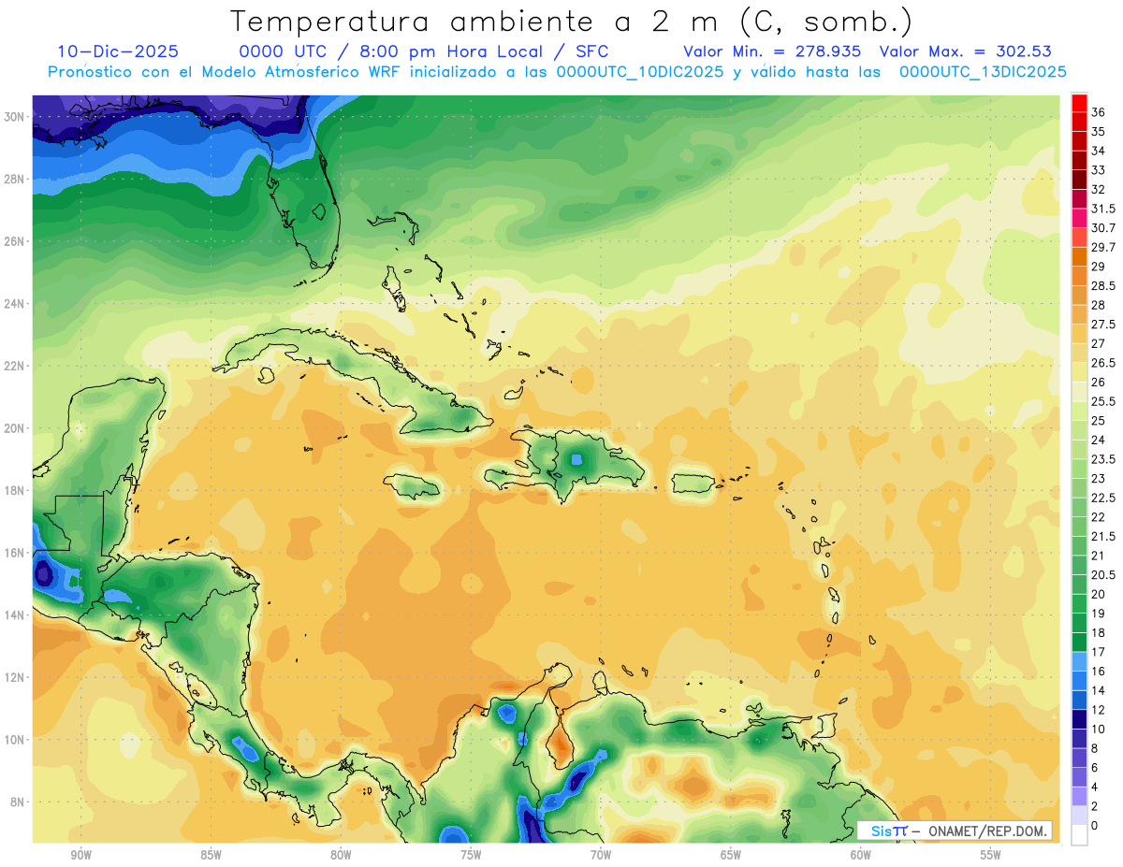
Task: Click the '18N' latitude label
Action: (15, 490)
